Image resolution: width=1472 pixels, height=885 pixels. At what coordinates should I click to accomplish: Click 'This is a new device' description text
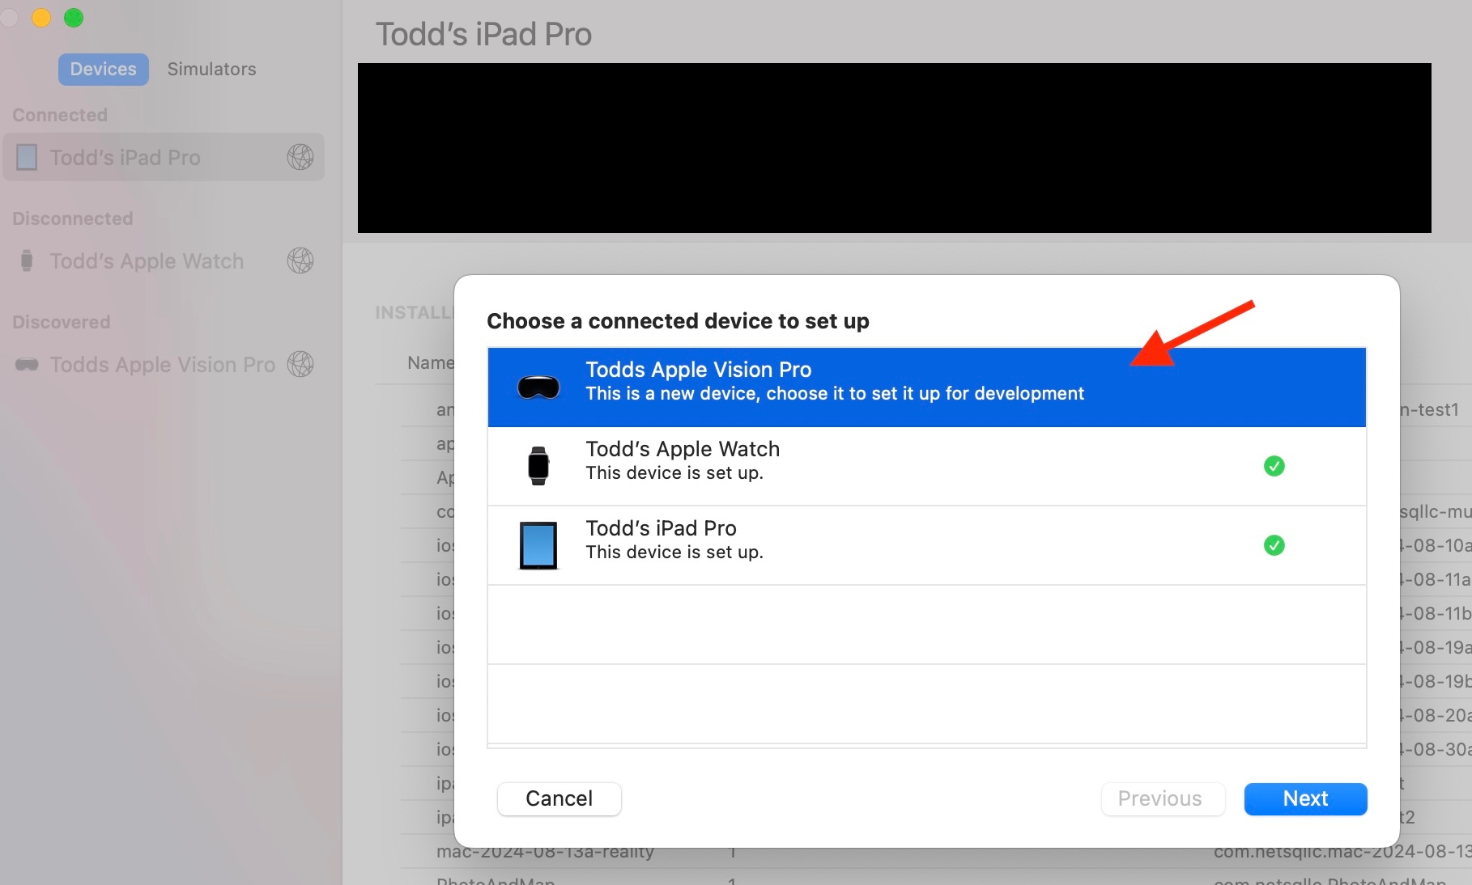835,393
